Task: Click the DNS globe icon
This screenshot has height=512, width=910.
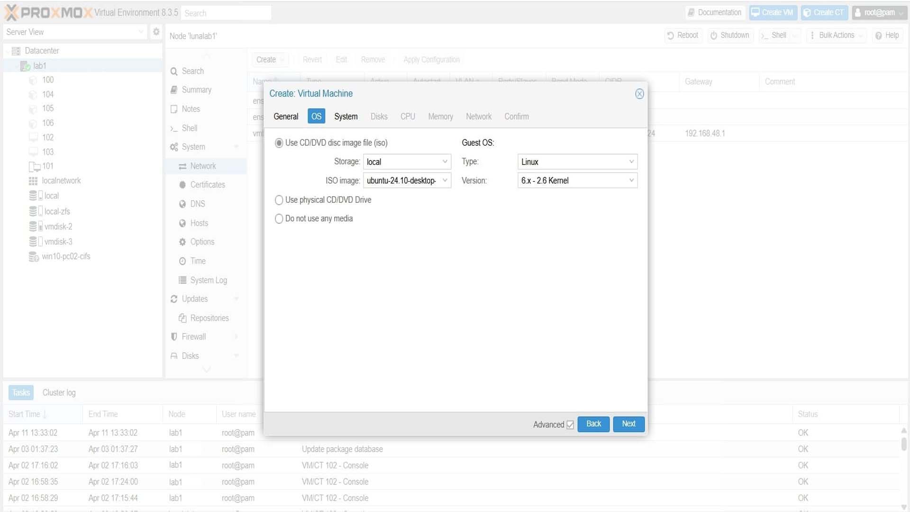Action: click(182, 204)
